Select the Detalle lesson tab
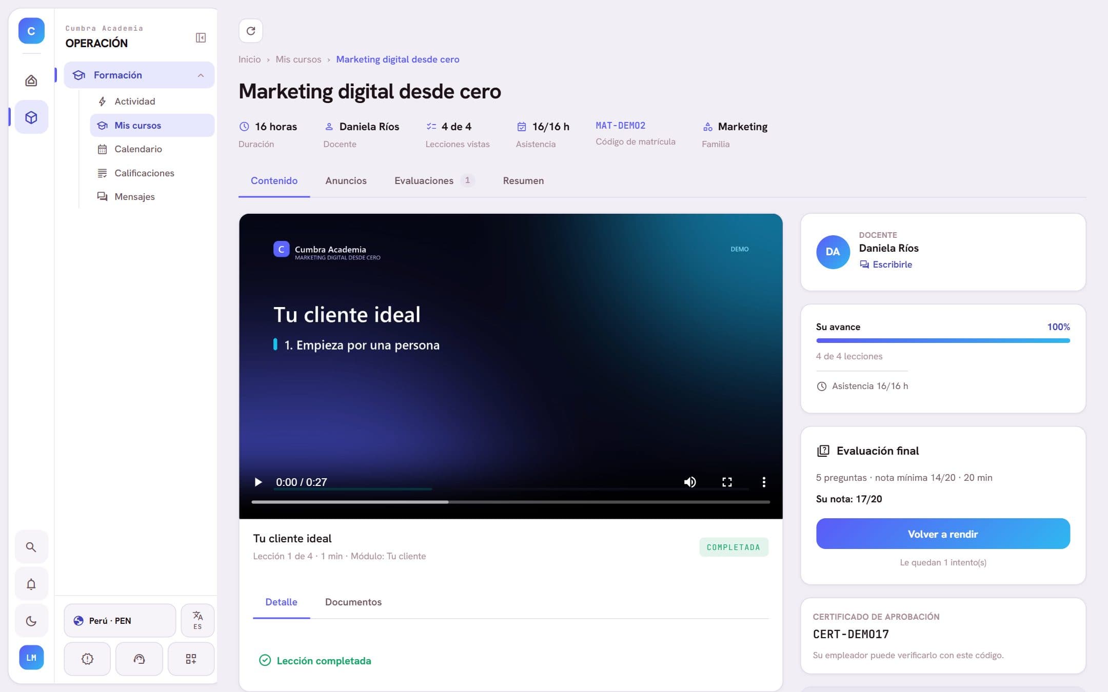This screenshot has height=692, width=1108. pyautogui.click(x=281, y=602)
